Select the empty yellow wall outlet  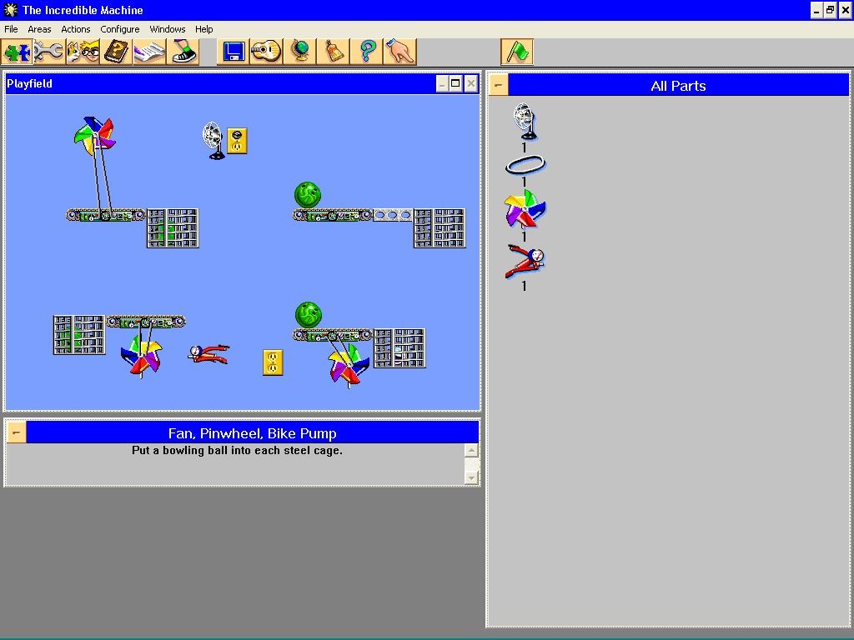point(273,362)
